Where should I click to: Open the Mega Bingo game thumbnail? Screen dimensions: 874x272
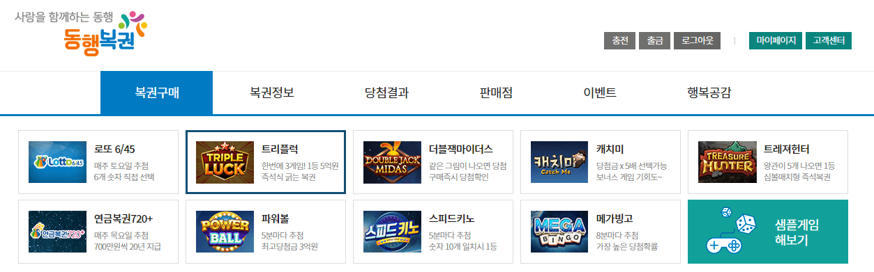[x=559, y=232]
